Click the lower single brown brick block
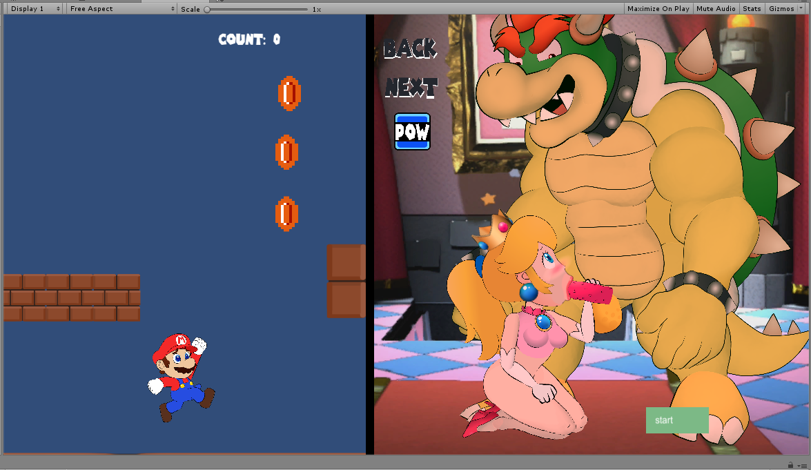Viewport: 811px width, 470px height. coord(345,300)
